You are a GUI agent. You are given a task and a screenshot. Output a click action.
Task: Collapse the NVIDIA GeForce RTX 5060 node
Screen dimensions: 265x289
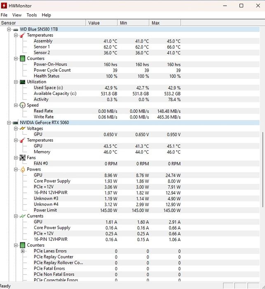tap(9, 123)
